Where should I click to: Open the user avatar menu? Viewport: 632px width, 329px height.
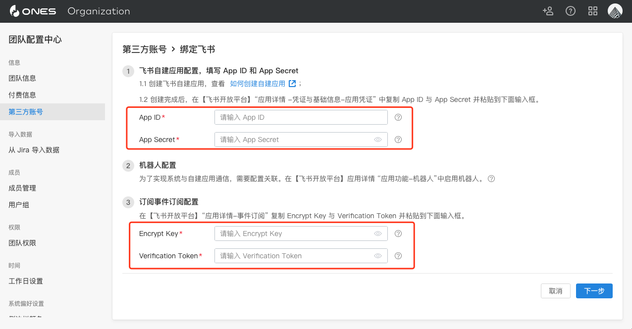point(615,11)
